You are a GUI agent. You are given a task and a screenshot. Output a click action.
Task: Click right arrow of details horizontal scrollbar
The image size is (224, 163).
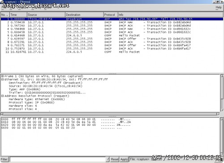[x=218, y=114]
